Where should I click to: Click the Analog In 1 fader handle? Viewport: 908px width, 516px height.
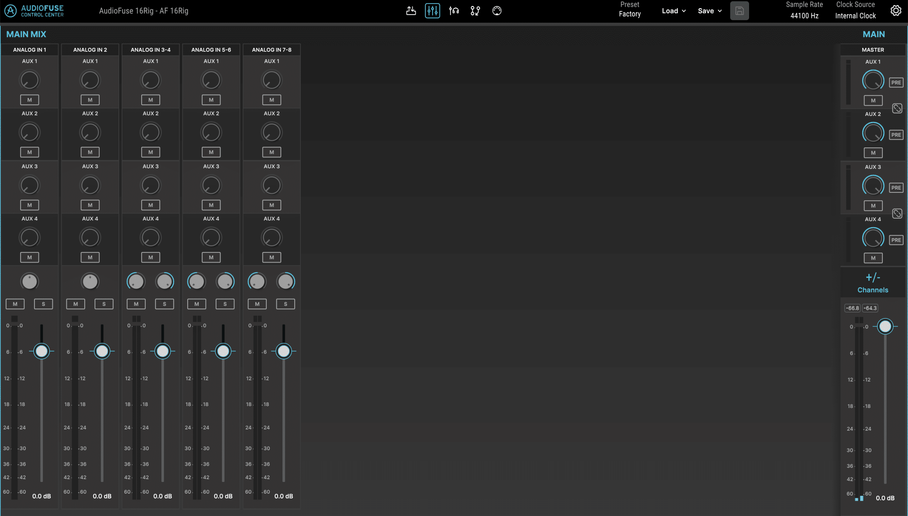[41, 351]
